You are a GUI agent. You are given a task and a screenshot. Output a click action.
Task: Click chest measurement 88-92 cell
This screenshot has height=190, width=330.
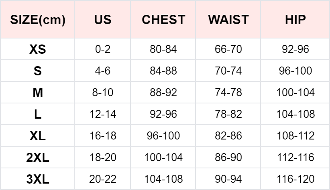click(163, 93)
